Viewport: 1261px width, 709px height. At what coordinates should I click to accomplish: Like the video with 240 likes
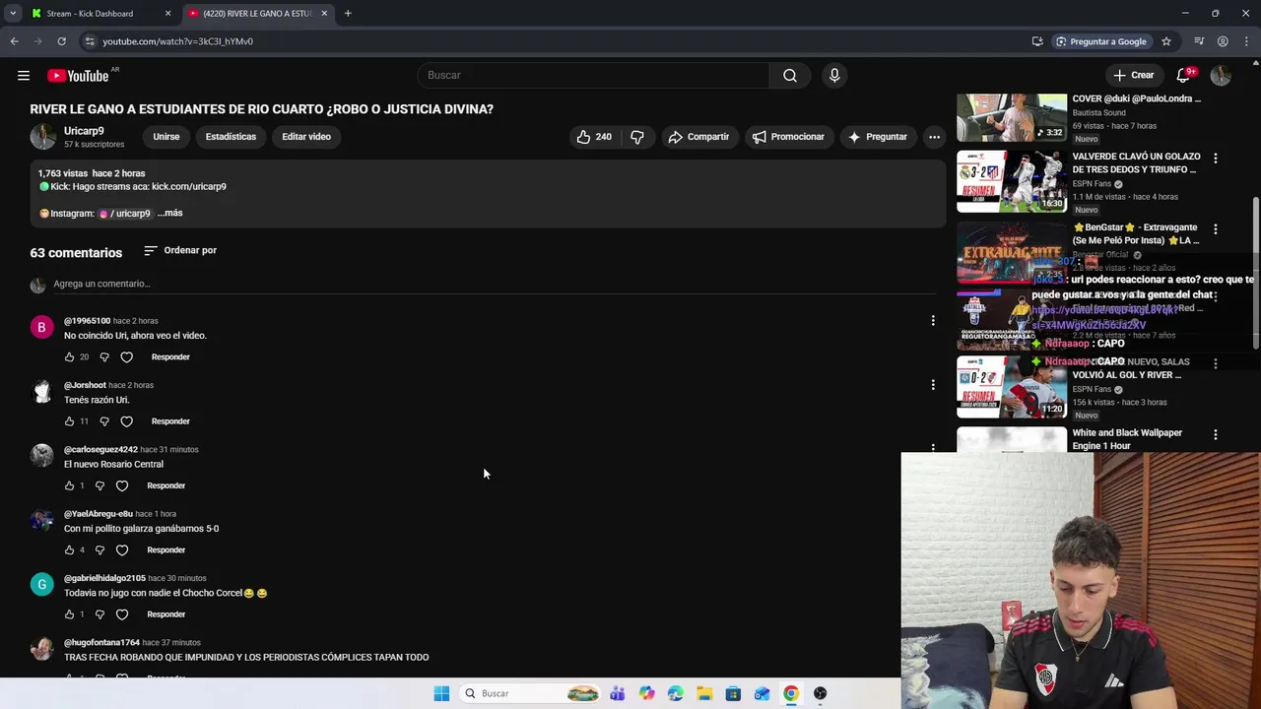click(x=594, y=137)
